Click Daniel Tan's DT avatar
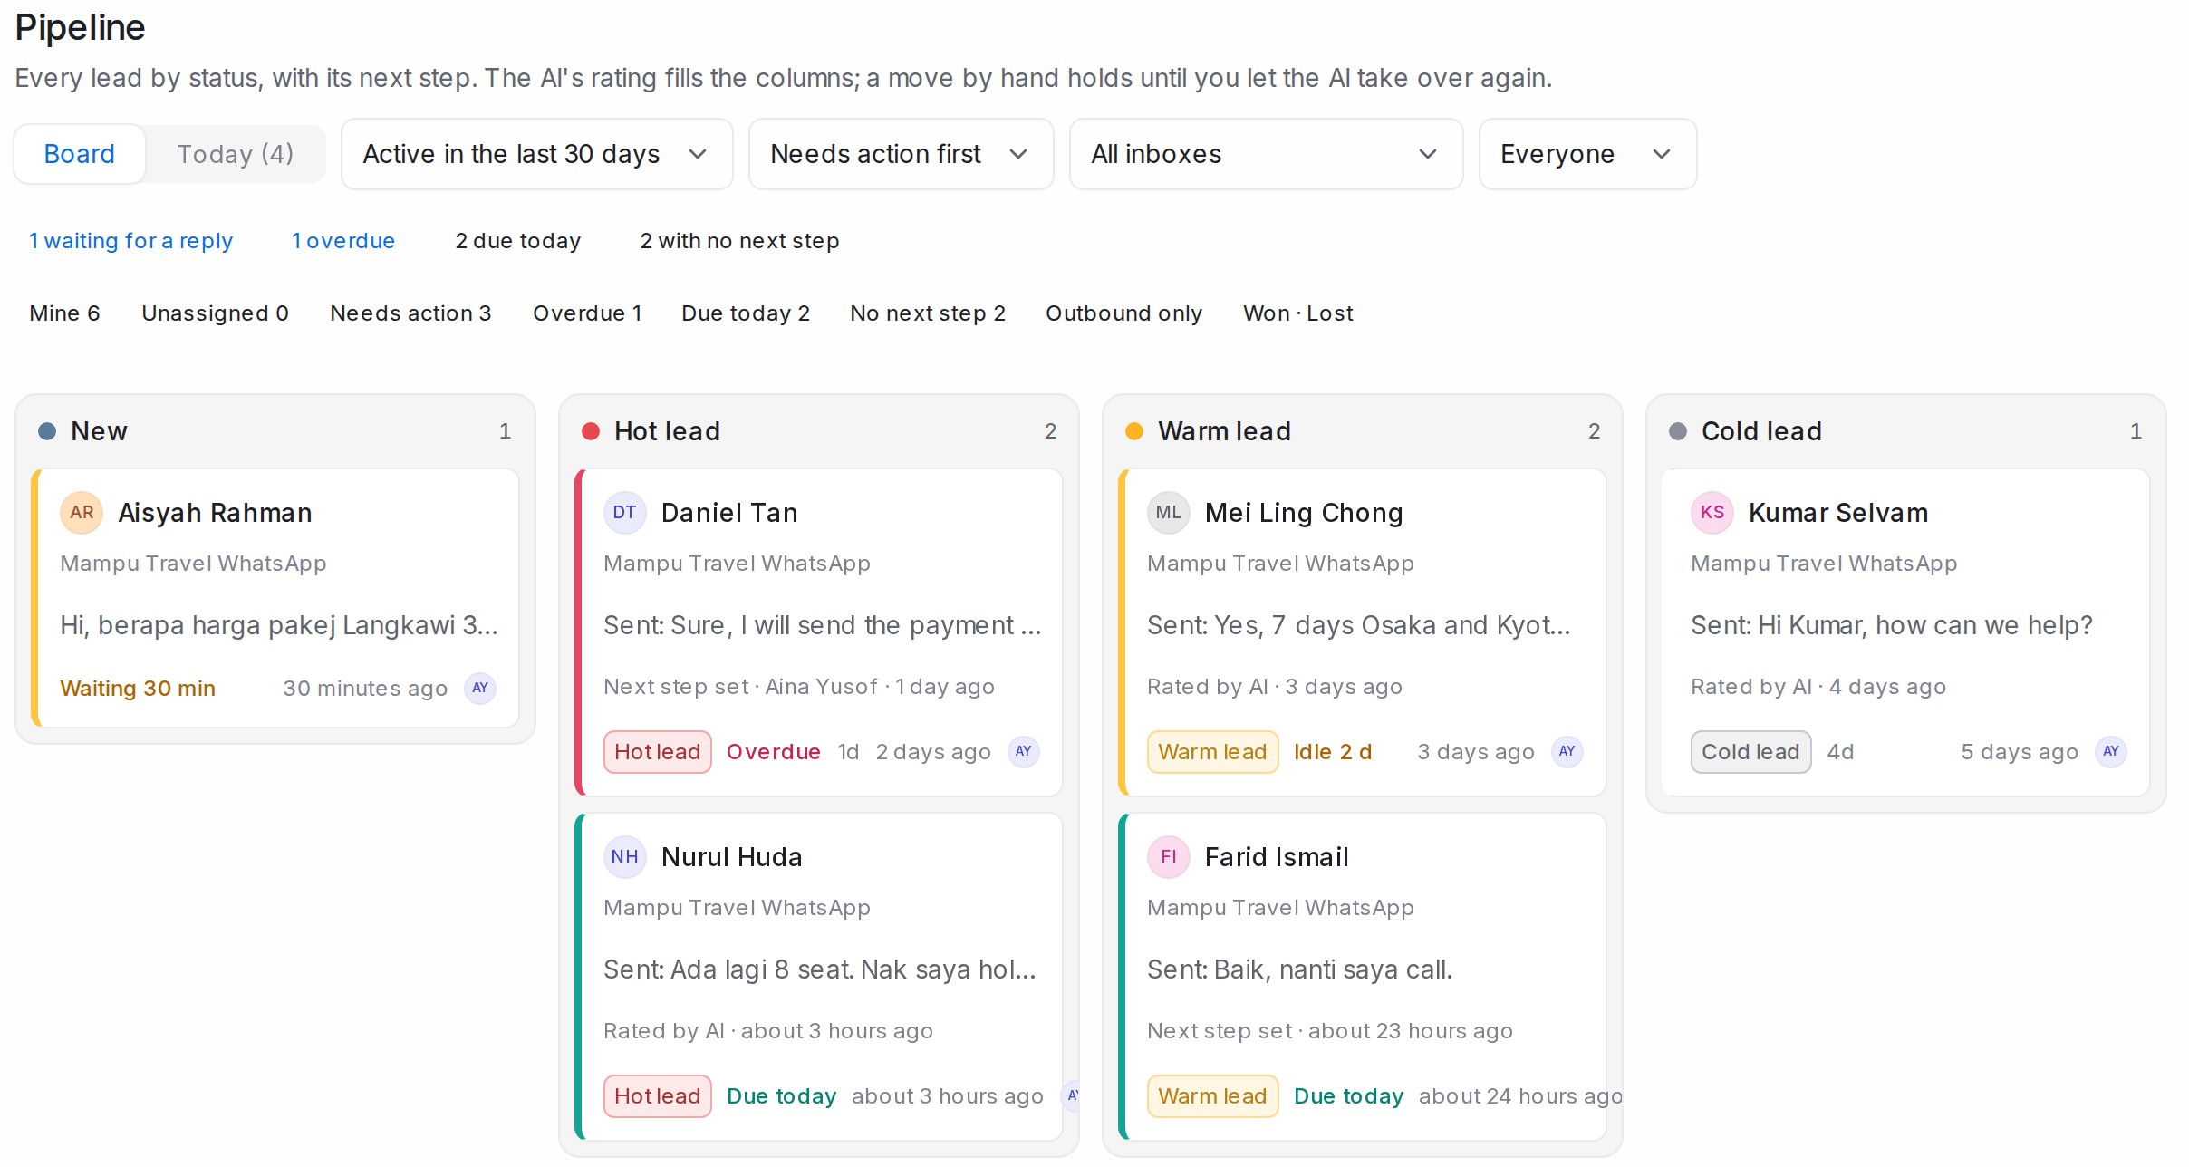Image resolution: width=2189 pixels, height=1167 pixels. pos(625,512)
